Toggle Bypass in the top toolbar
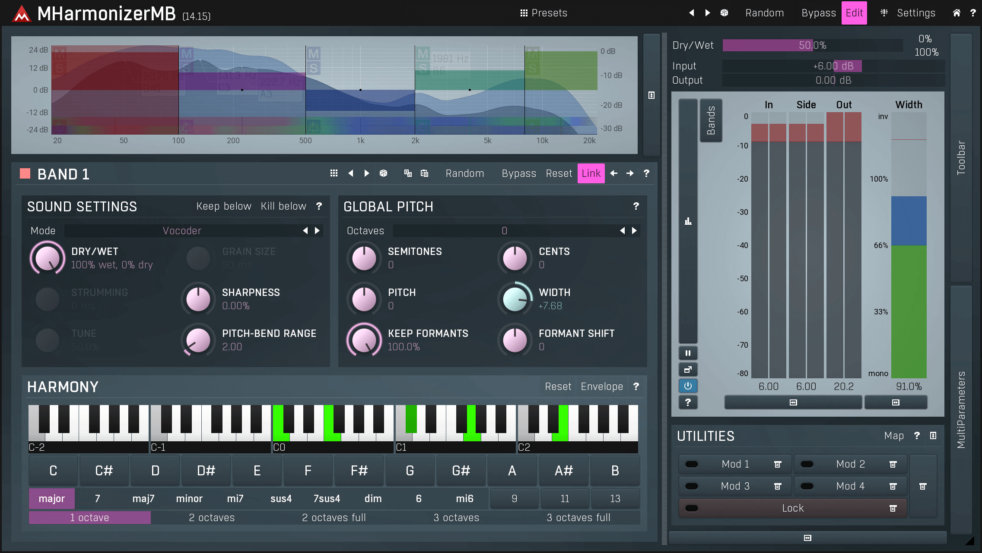The image size is (982, 553). 818,13
